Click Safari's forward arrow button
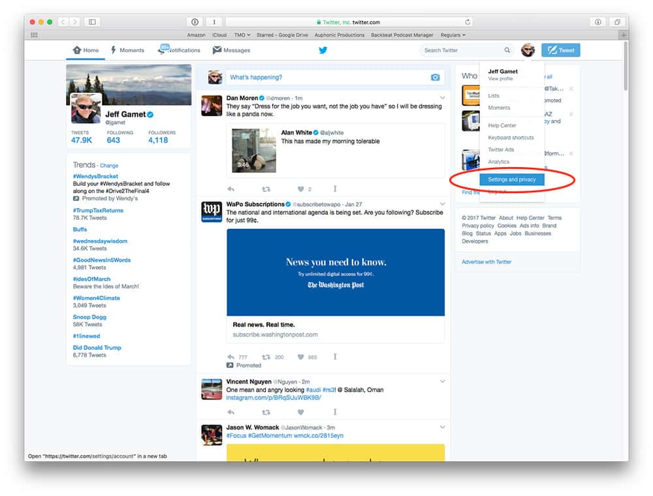 [x=75, y=22]
